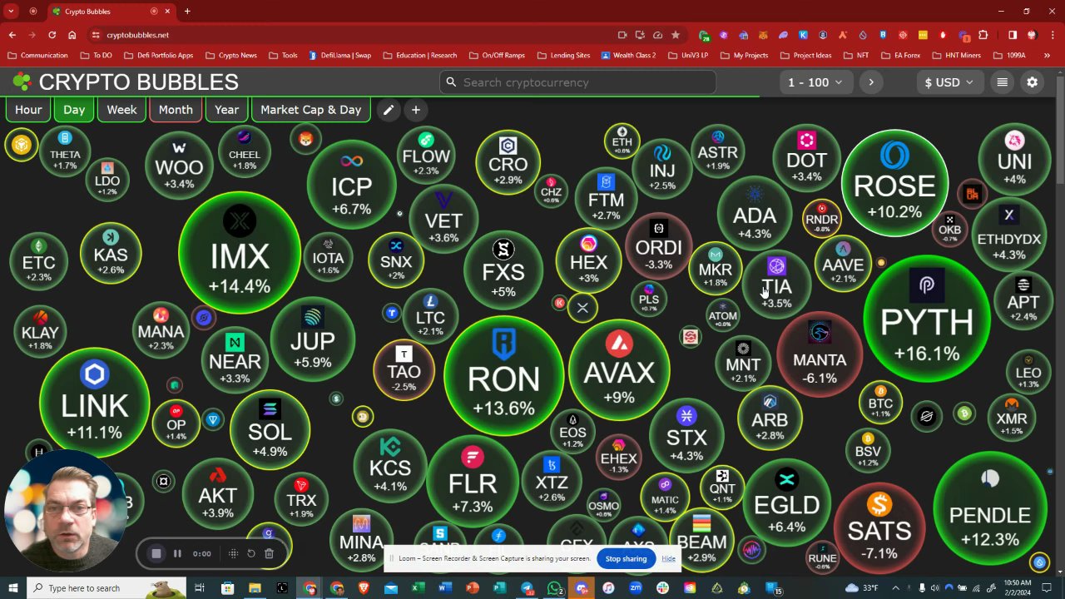The width and height of the screenshot is (1065, 599).
Task: Open the Lending Sites bookmark folder
Action: 563,56
